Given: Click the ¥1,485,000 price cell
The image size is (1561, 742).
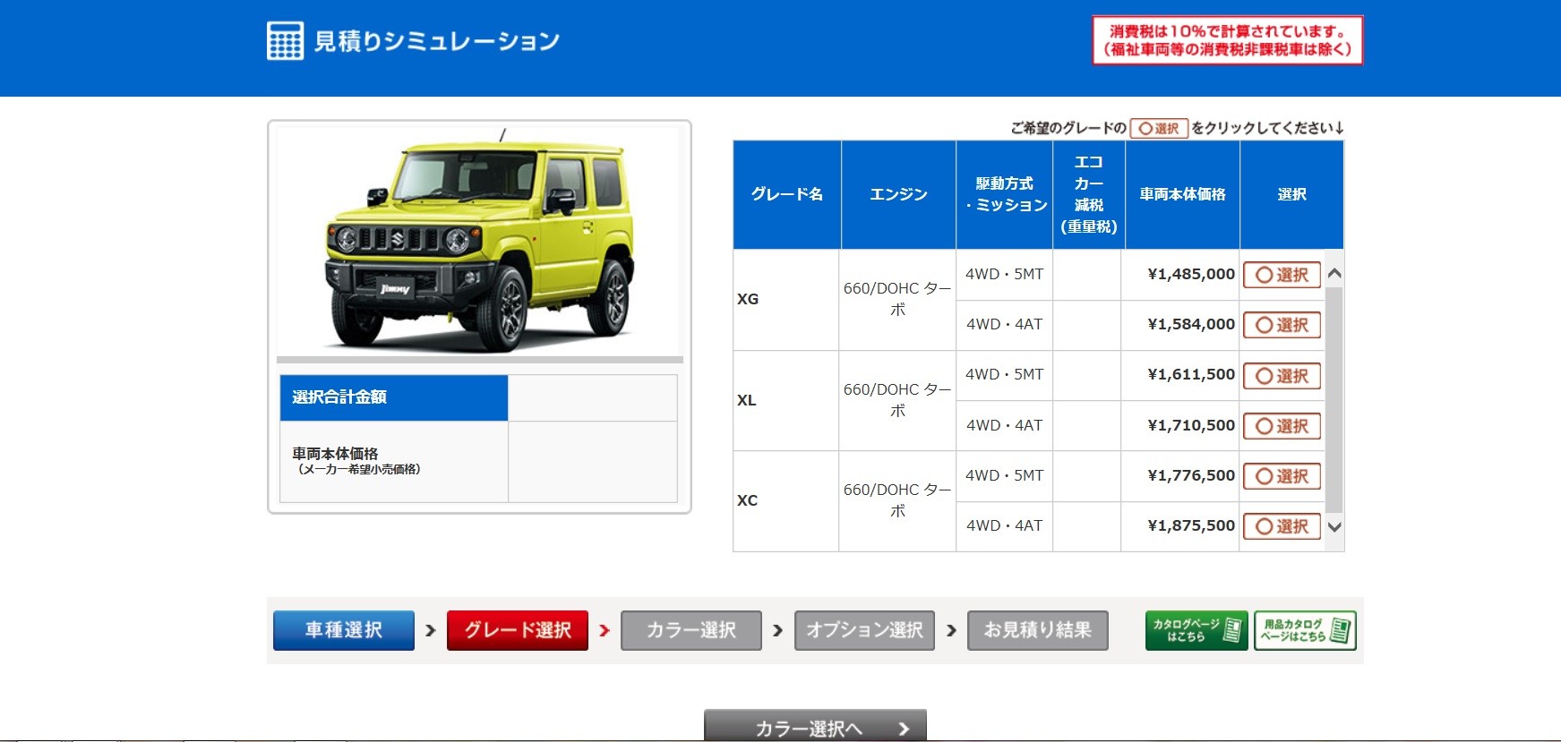Looking at the screenshot, I should point(1180,275).
